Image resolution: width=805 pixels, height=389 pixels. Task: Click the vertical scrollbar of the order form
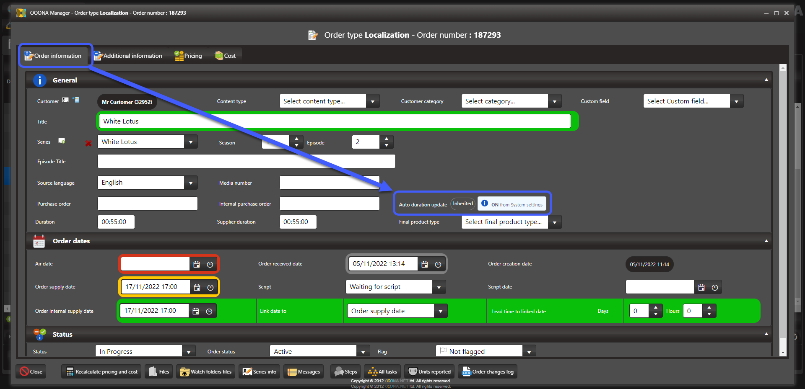point(783,209)
